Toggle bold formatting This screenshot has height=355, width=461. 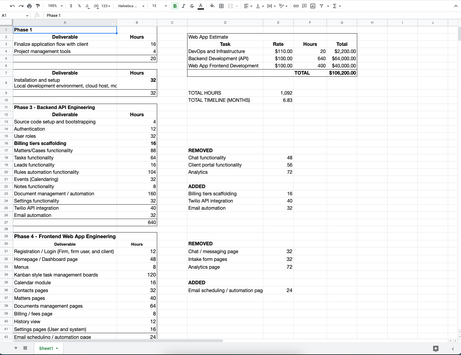coord(175,6)
